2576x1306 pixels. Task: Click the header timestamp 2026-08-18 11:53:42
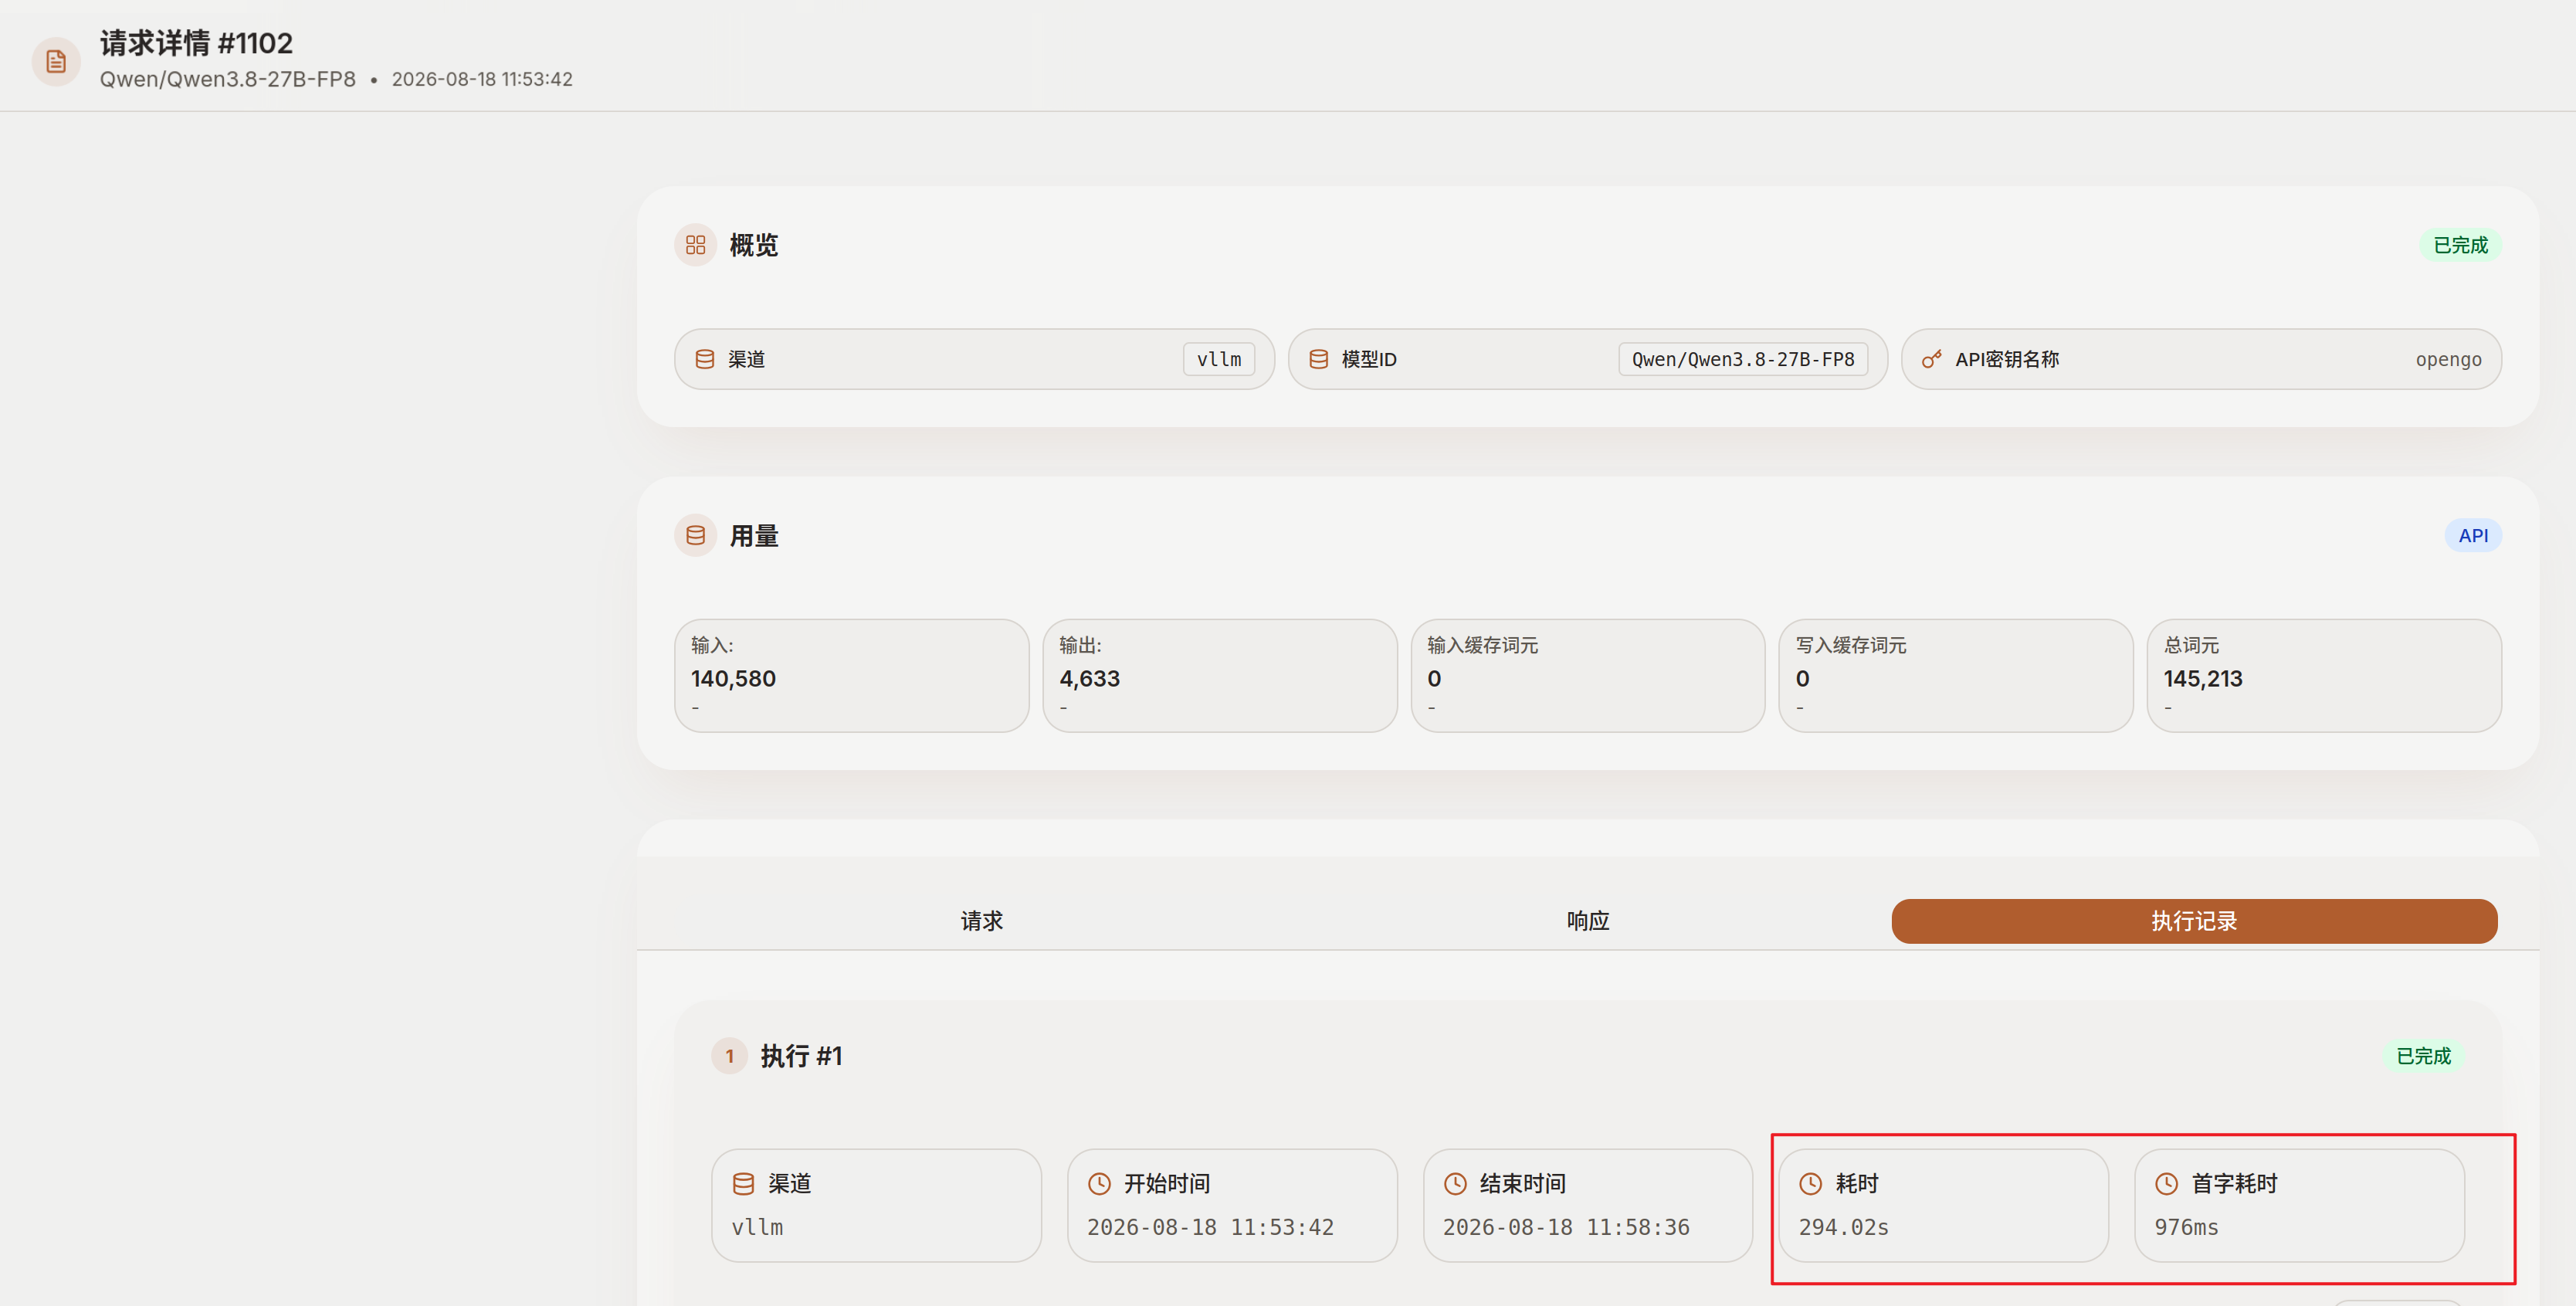coord(482,79)
